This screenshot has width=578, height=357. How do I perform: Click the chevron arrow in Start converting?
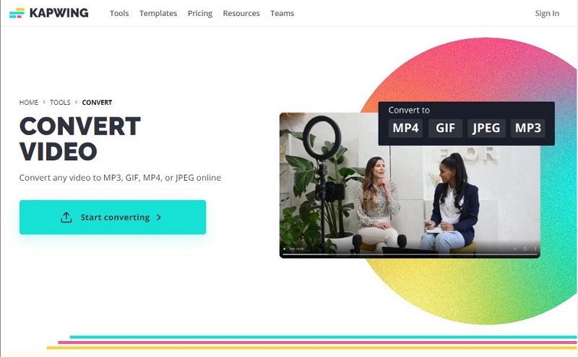click(x=159, y=218)
